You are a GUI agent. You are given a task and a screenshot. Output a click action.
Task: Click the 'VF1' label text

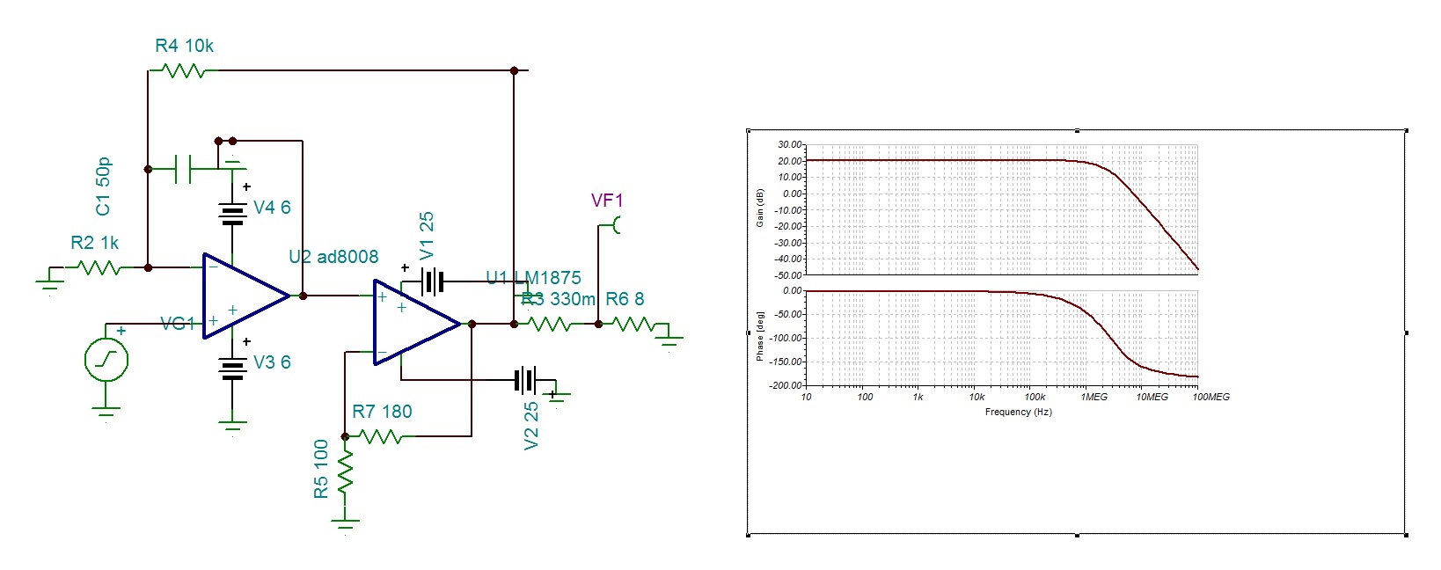pos(607,201)
